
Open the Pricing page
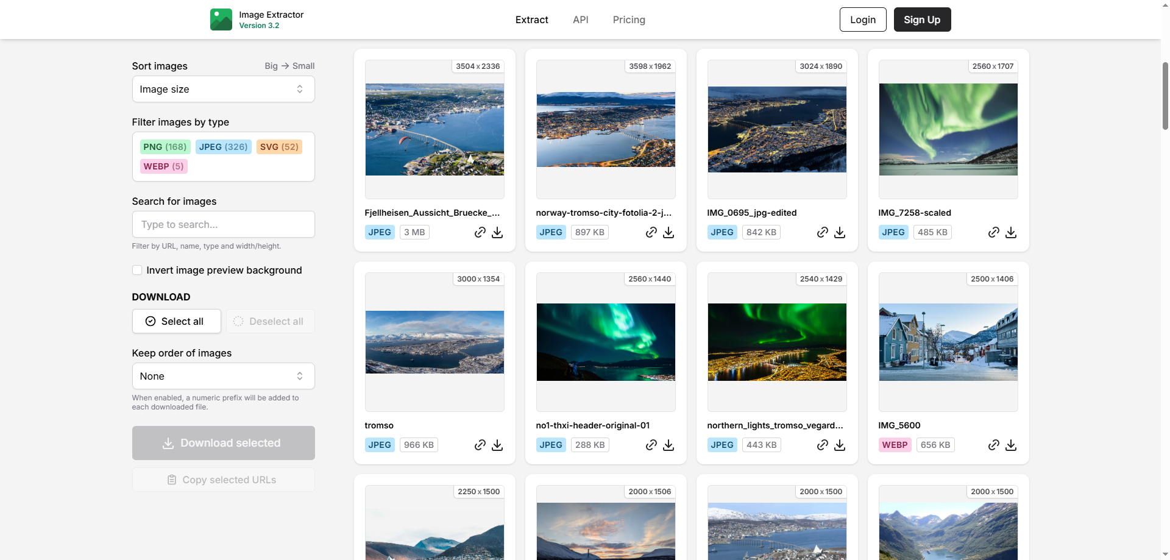[628, 19]
